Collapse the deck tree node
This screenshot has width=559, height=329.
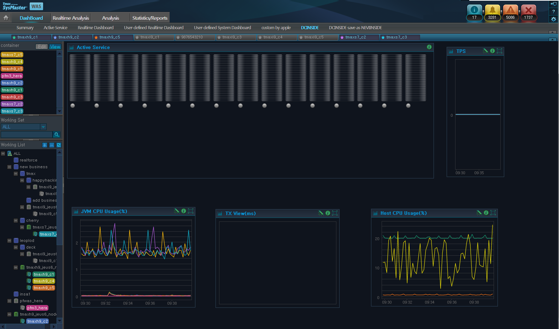[16, 247]
